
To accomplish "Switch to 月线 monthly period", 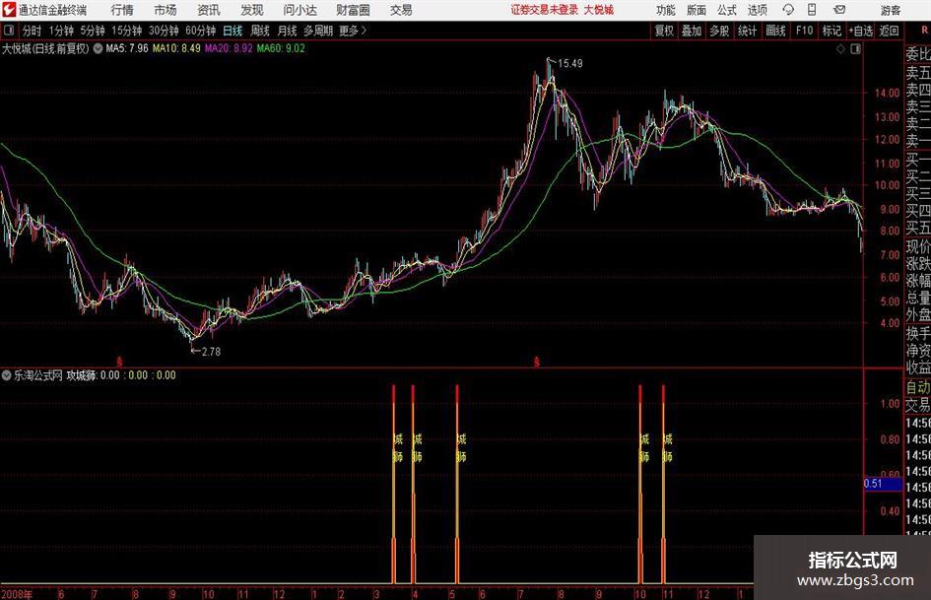I will click(x=288, y=31).
